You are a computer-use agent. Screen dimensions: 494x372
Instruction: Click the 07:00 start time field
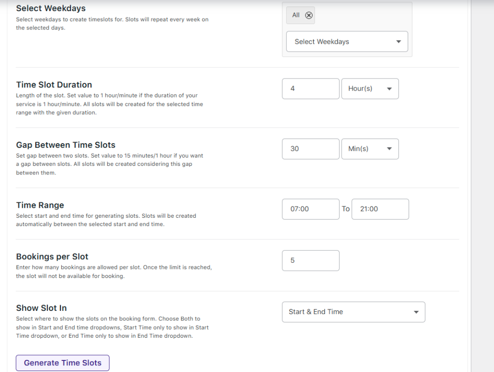point(310,209)
